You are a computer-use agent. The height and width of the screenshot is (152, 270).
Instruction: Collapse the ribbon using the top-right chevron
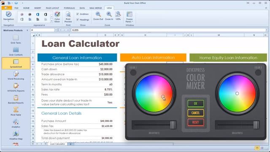click(266, 8)
